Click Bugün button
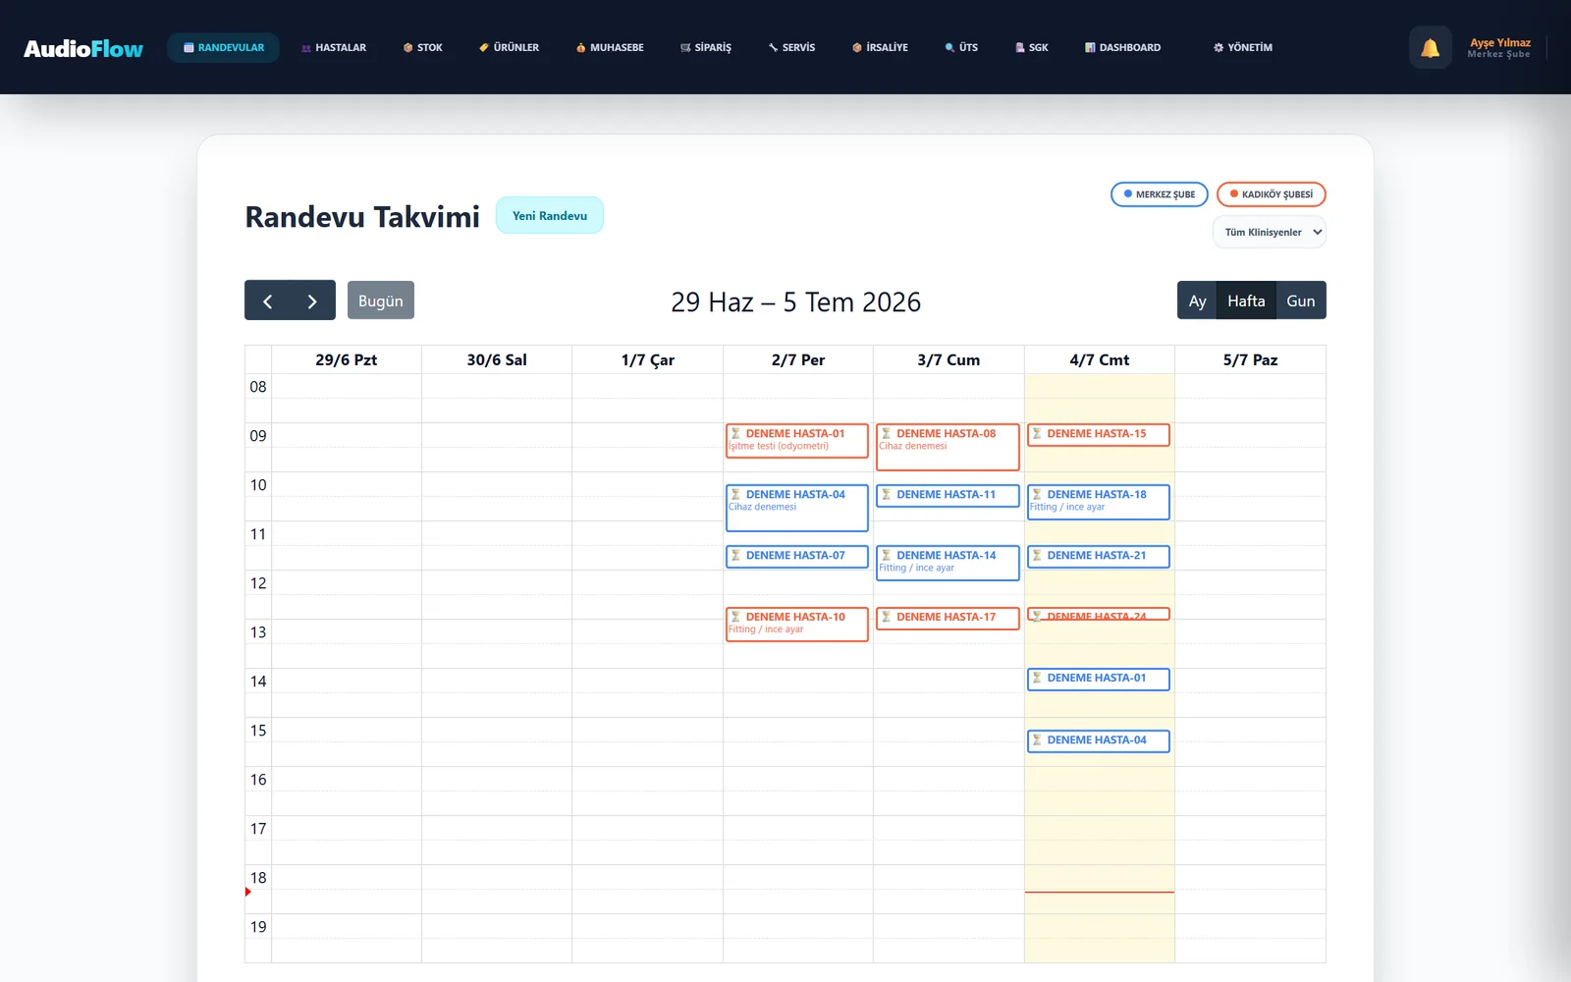1571x982 pixels. point(381,300)
